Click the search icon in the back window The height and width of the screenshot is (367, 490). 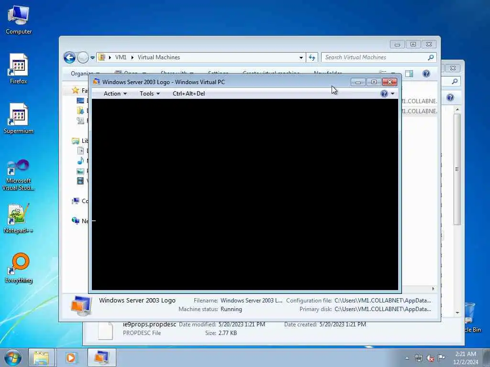point(455,81)
